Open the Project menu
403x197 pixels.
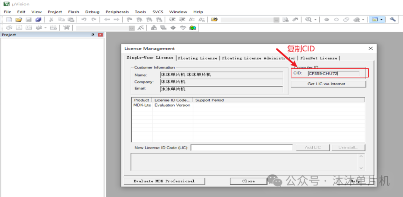pyautogui.click(x=55, y=12)
